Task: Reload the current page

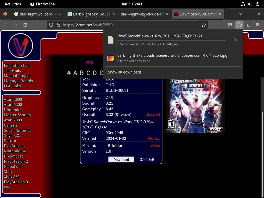Action: [x=25, y=25]
